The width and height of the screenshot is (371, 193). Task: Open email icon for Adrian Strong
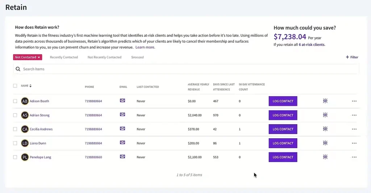122,114
